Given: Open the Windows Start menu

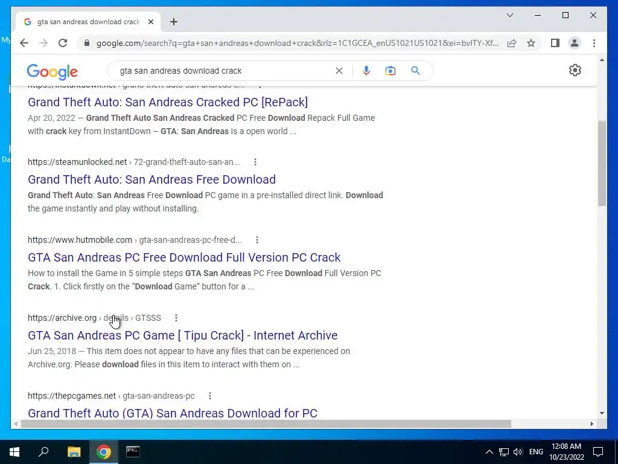Looking at the screenshot, I should point(14,452).
